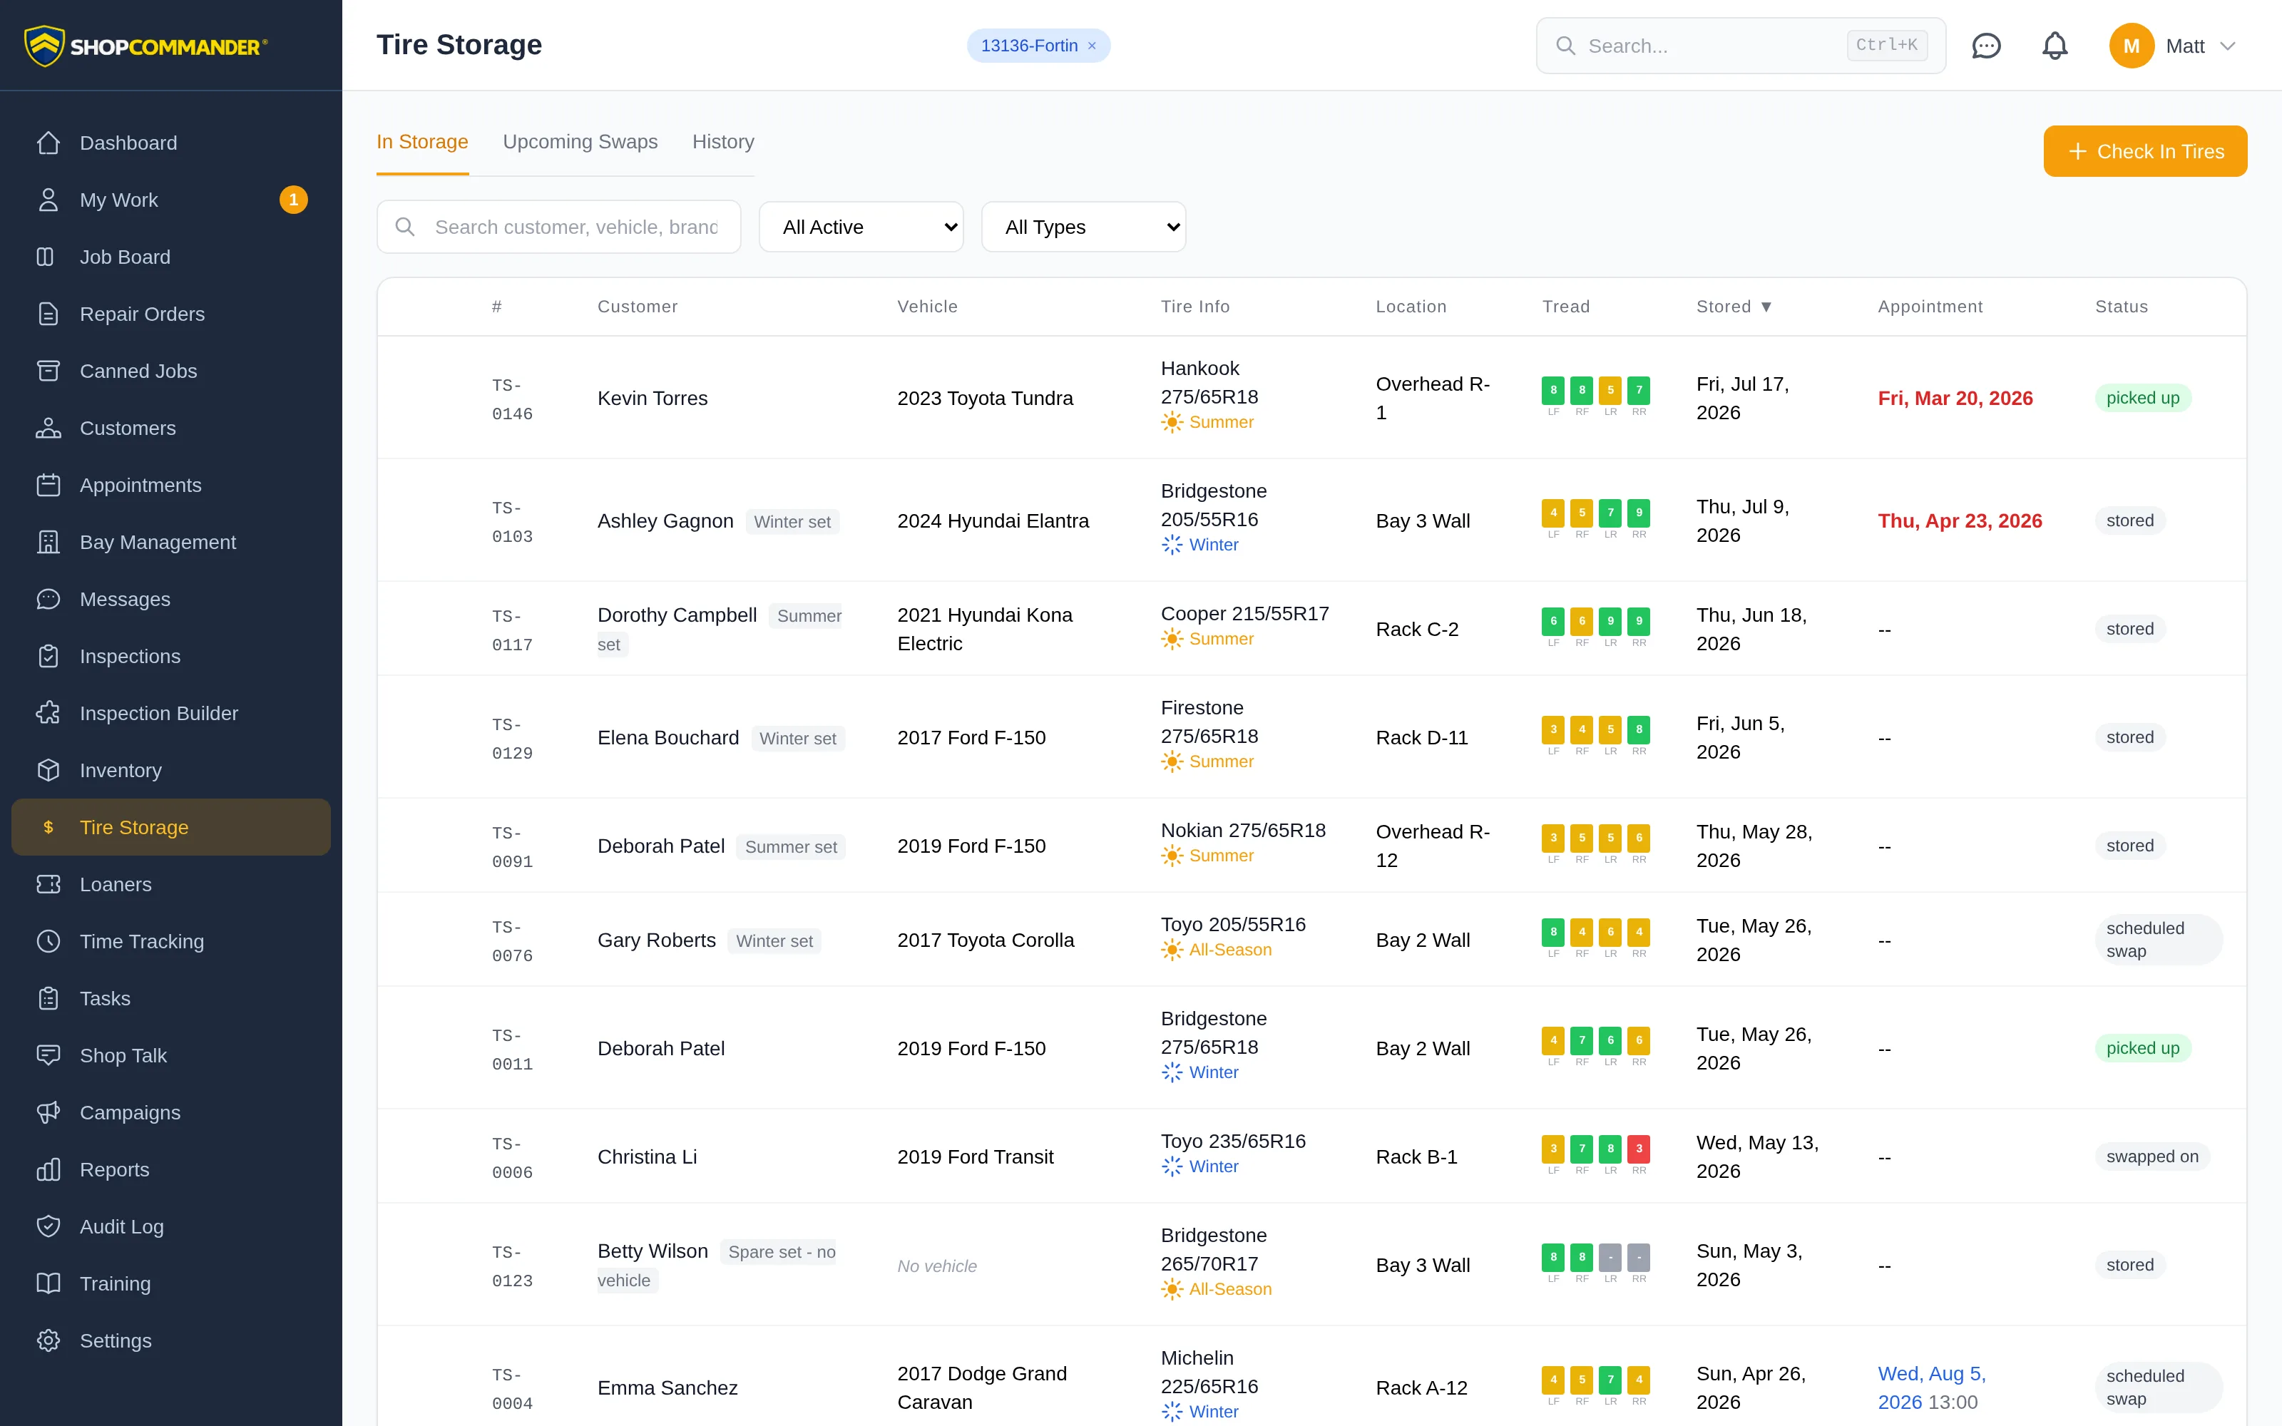The width and height of the screenshot is (2282, 1426).
Task: Expand the Matt user menu chevron
Action: 2227,46
